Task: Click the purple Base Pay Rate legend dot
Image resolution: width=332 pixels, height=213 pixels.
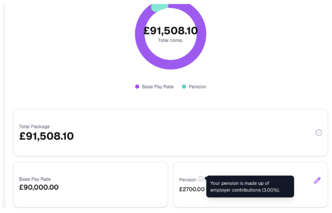Action: (x=137, y=87)
